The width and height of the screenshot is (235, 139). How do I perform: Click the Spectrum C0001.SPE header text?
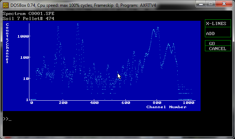pyautogui.click(x=28, y=14)
